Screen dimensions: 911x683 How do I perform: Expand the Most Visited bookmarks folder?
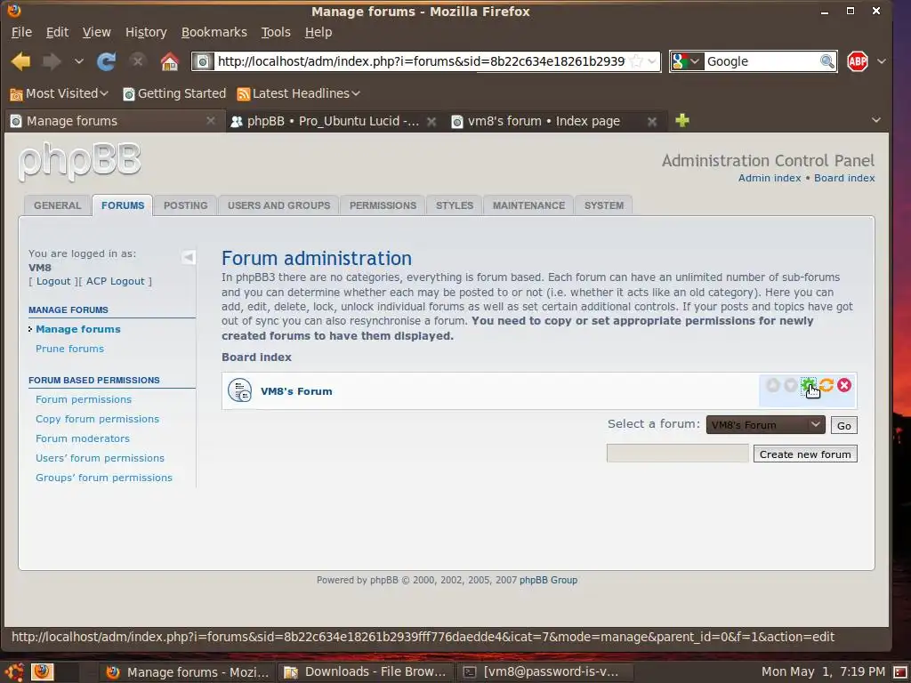pos(60,93)
